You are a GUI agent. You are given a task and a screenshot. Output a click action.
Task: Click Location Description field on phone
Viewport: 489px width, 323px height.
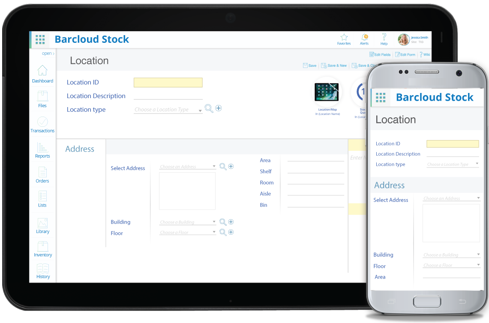tap(453, 154)
